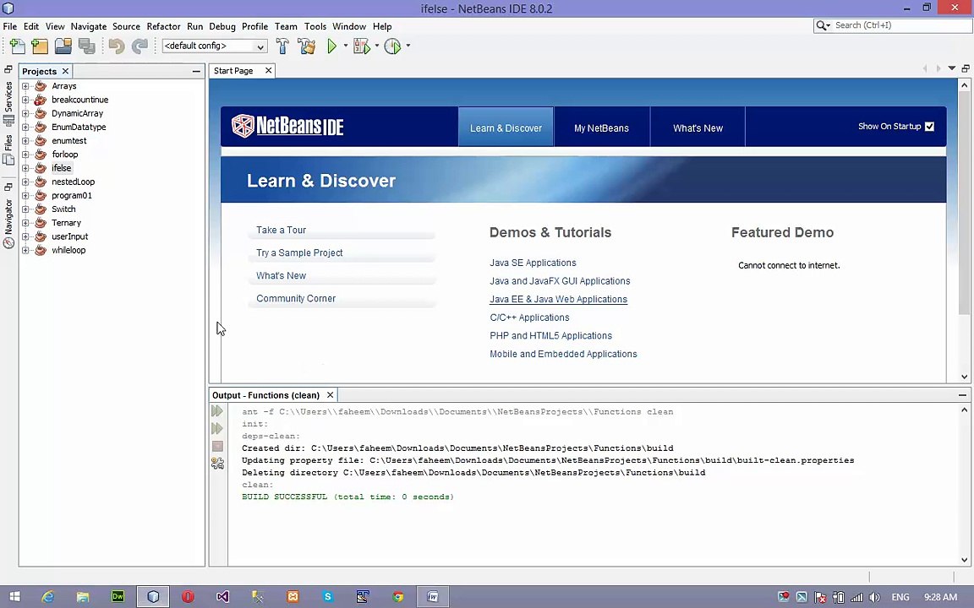
Task: Open Dreamweaver from the taskbar
Action: [118, 597]
